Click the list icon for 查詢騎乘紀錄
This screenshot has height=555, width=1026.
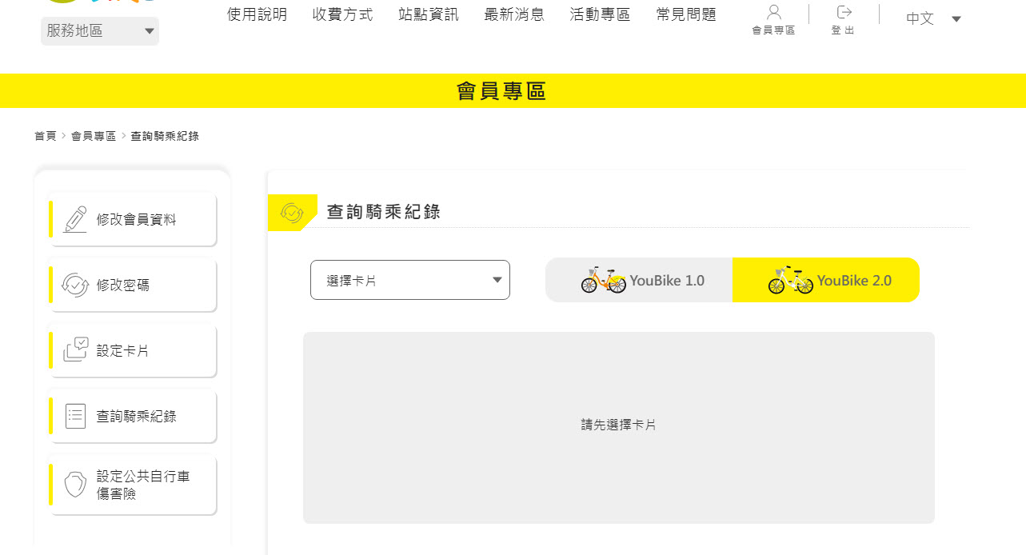pos(75,416)
